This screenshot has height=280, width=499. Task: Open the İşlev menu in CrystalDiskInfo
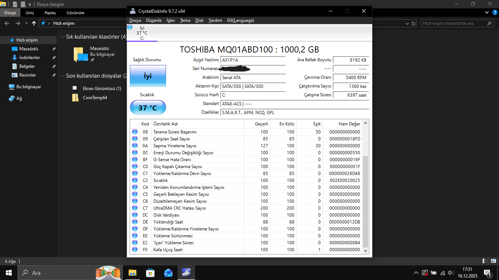pos(171,20)
